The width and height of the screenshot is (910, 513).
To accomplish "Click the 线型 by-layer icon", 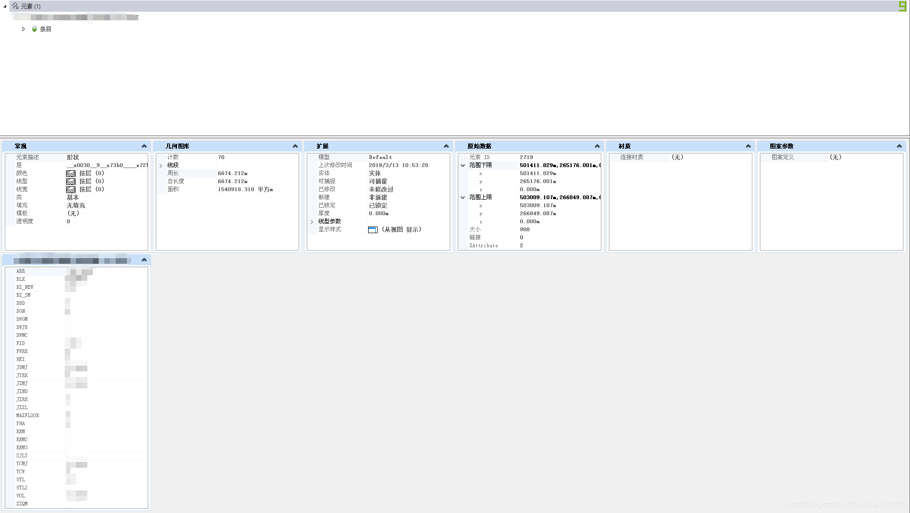I will click(71, 182).
